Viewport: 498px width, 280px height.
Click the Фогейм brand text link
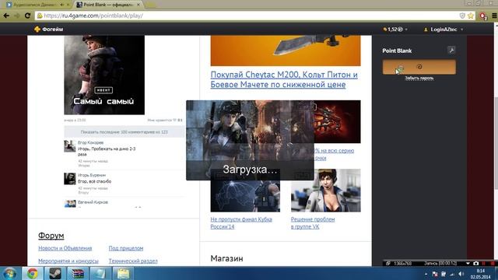tap(53, 30)
